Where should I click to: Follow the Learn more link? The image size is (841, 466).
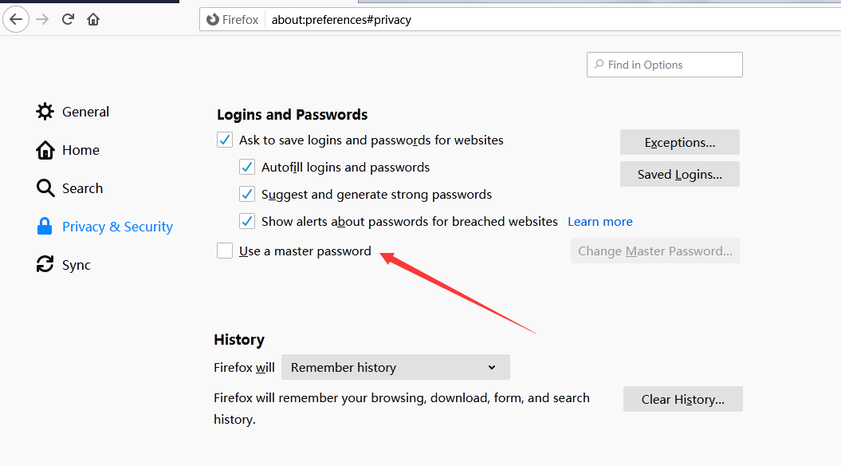[600, 221]
